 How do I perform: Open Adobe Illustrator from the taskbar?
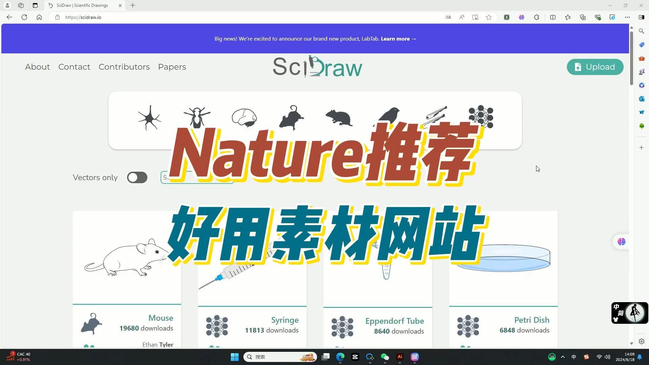(x=400, y=357)
